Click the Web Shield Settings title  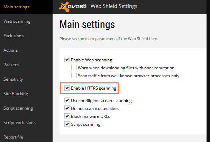(x=114, y=6)
